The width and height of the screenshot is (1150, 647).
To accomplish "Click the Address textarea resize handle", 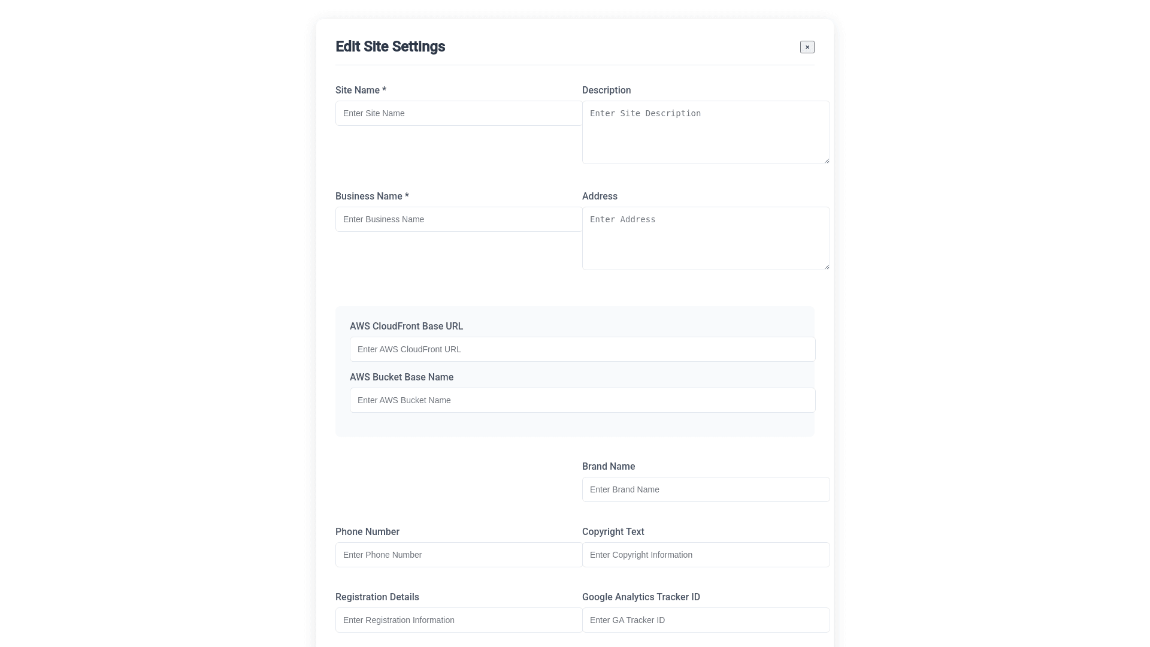I will click(x=827, y=266).
